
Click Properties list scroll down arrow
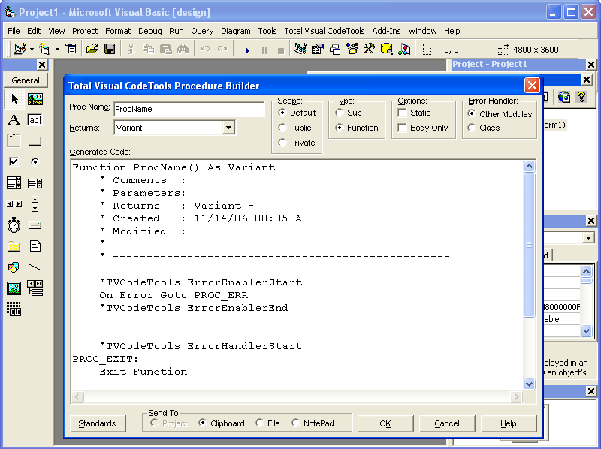coord(587,330)
